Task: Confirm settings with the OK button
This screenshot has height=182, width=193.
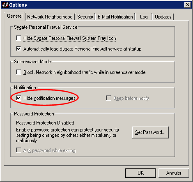Action: [140, 173]
